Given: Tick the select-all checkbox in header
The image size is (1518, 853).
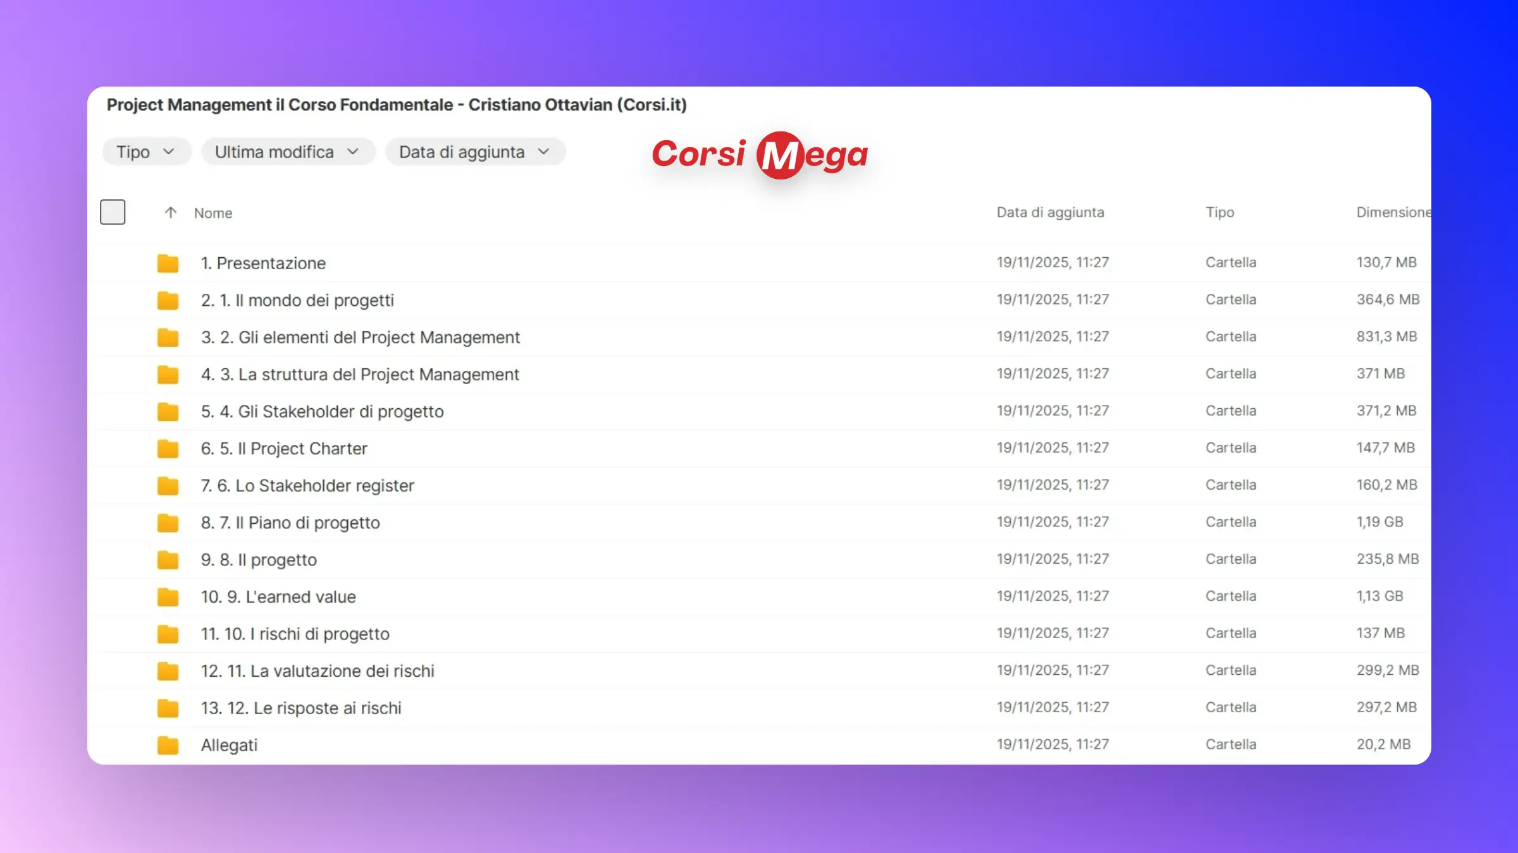Looking at the screenshot, I should click(x=113, y=212).
